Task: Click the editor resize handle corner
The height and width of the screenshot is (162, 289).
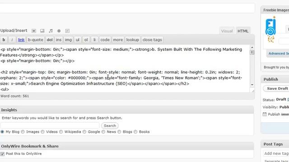Action: click(x=253, y=90)
